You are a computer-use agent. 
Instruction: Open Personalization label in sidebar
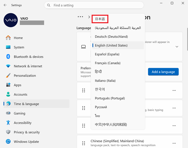click(x=25, y=76)
